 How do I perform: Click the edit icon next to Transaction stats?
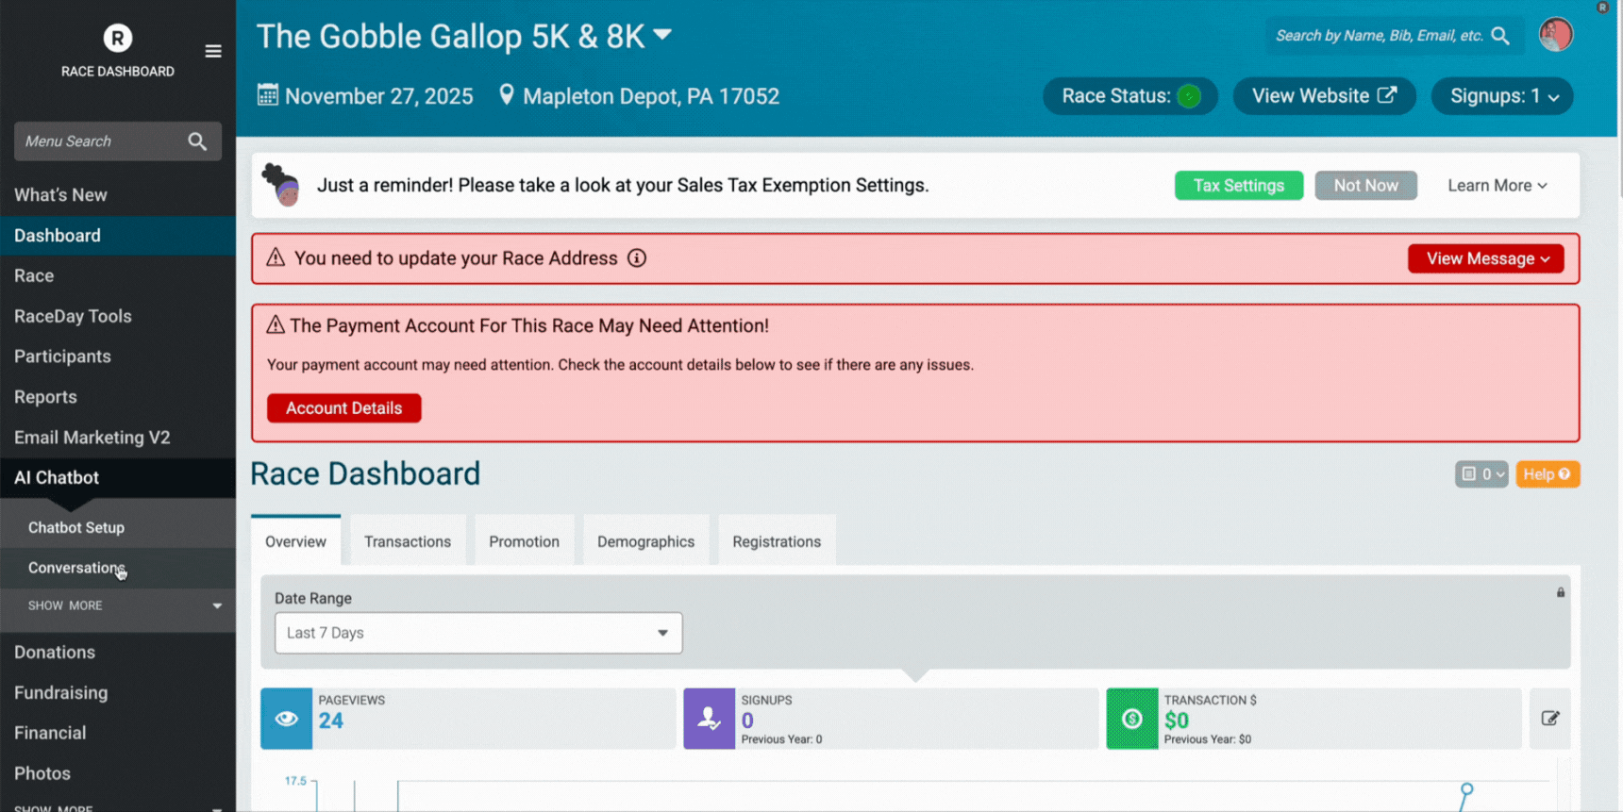coord(1549,719)
